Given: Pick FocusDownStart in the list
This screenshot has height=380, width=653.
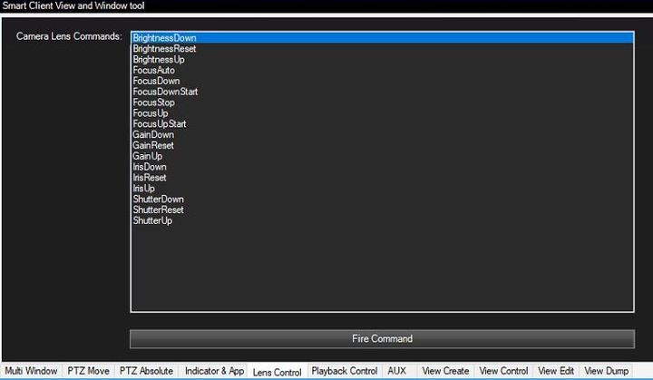Looking at the screenshot, I should pyautogui.click(x=165, y=92).
